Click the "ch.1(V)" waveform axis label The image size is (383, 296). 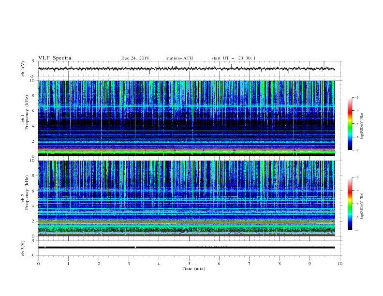click(23, 69)
